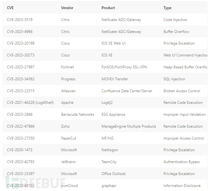Select the CVE-2021-44228 (Log4Shell) entry
This screenshot has height=191, width=211.
click(30, 103)
